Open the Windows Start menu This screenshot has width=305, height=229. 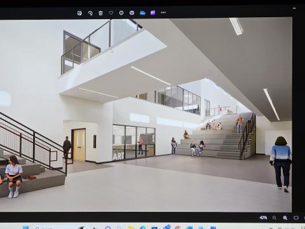click(25, 228)
